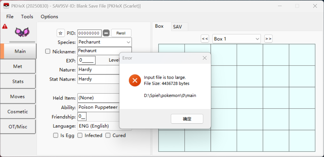Confirm the error with 确定 button
324x157 pixels.
pyautogui.click(x=187, y=119)
